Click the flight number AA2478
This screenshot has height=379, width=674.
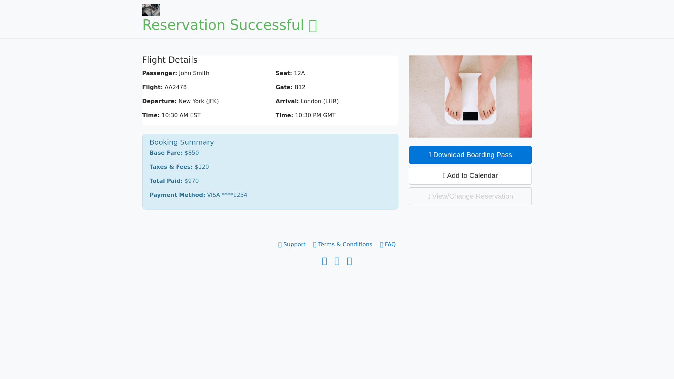[x=176, y=87]
